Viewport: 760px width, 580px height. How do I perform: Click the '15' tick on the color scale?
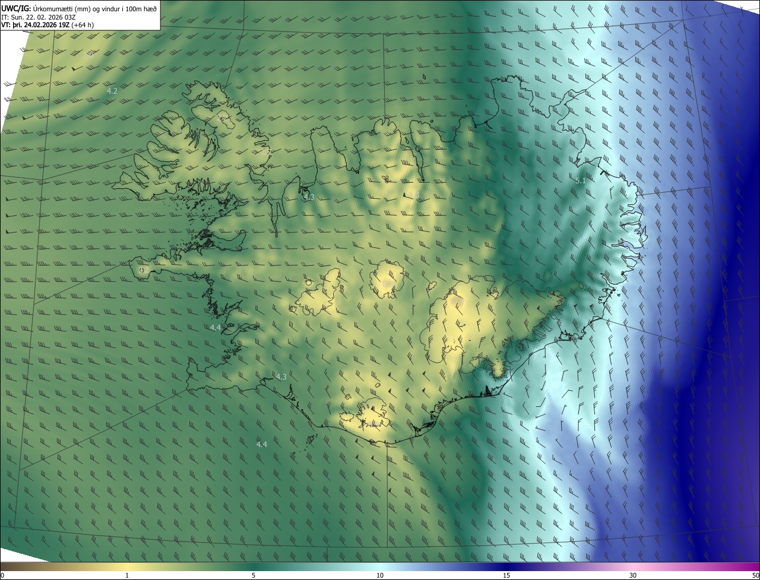(506, 575)
